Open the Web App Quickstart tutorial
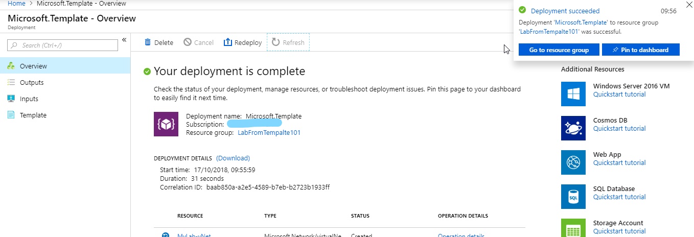The width and height of the screenshot is (694, 237). click(619, 163)
